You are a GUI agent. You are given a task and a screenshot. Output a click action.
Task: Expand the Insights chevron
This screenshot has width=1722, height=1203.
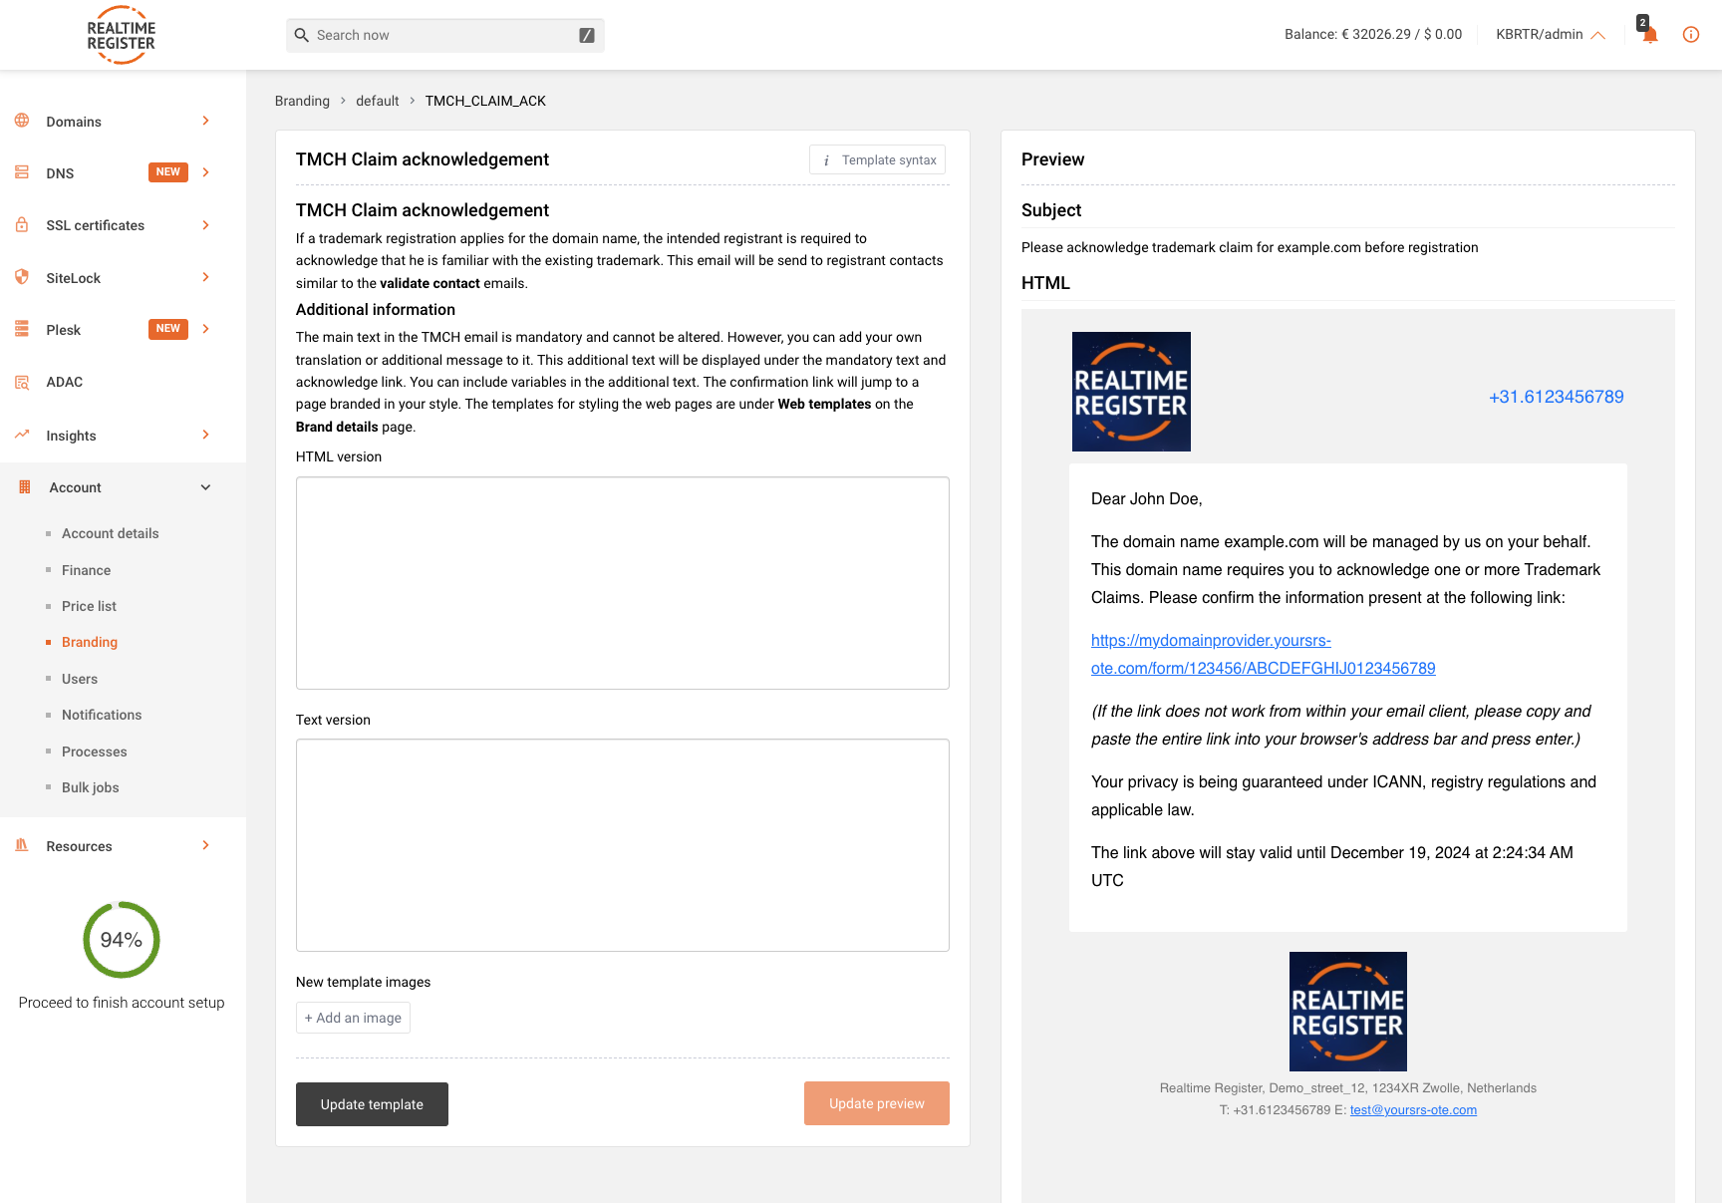coord(206,435)
